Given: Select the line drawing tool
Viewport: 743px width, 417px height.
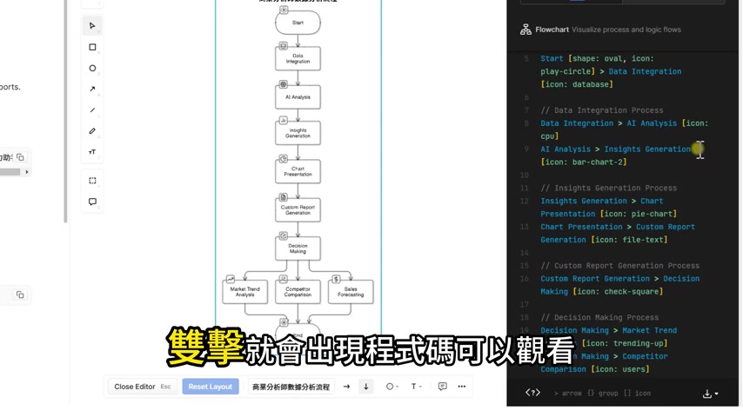Looking at the screenshot, I should (92, 109).
